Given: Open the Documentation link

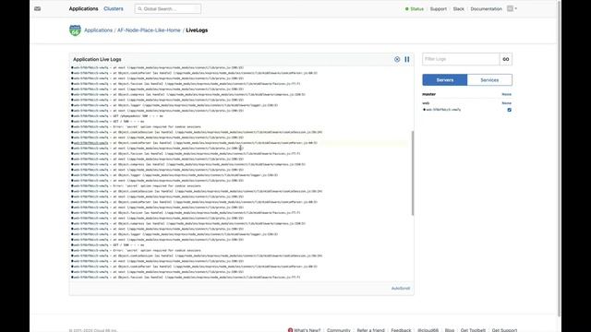Looking at the screenshot, I should (487, 8).
